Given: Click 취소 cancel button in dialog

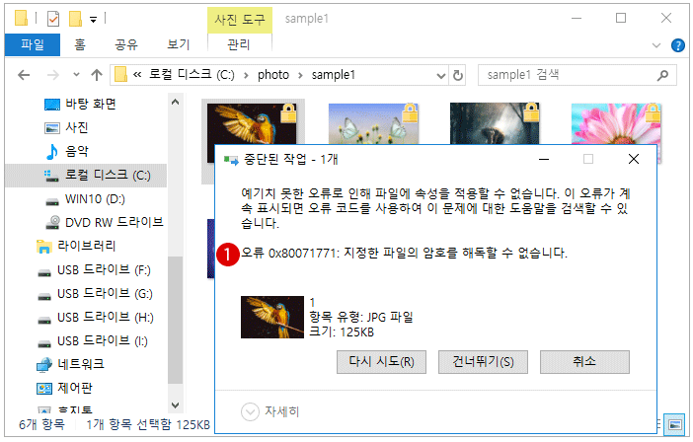Looking at the screenshot, I should [x=584, y=362].
